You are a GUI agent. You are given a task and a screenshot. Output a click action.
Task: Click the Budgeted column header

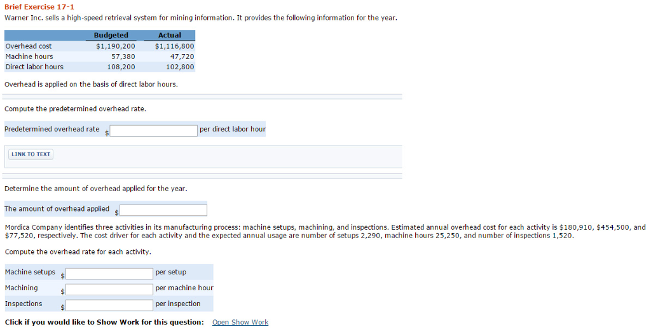click(111, 36)
